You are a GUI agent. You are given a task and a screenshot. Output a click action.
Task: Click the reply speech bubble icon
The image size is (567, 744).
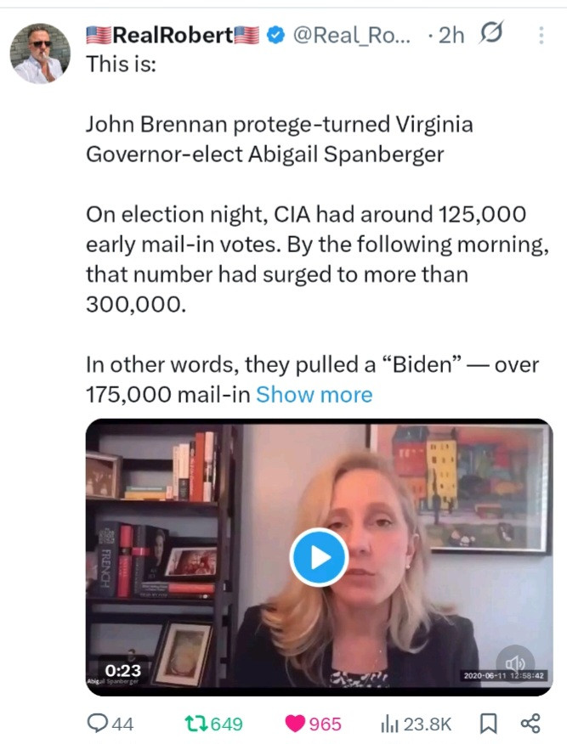[101, 724]
